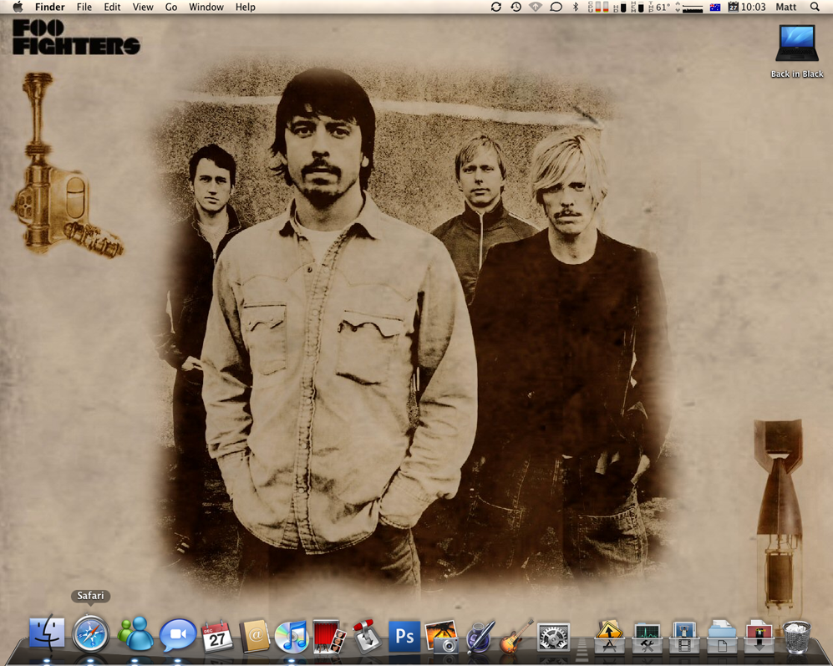Open the Movies stack in Dock
The height and width of the screenshot is (666, 833).
click(684, 637)
